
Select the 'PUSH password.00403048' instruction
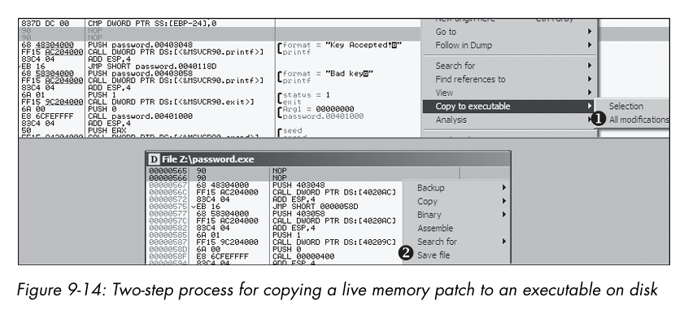(x=140, y=45)
